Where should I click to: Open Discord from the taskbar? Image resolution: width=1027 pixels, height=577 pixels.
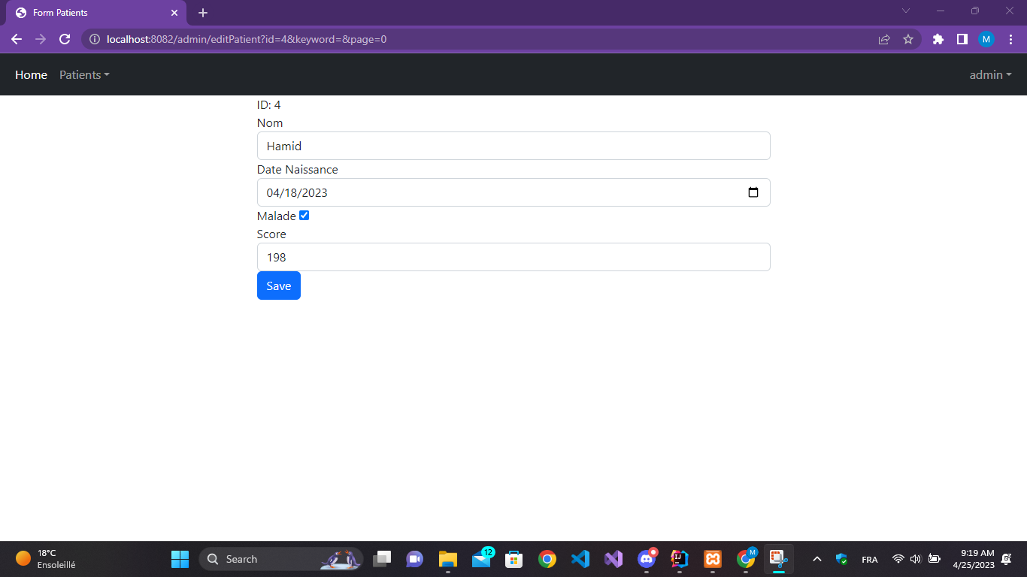point(646,559)
